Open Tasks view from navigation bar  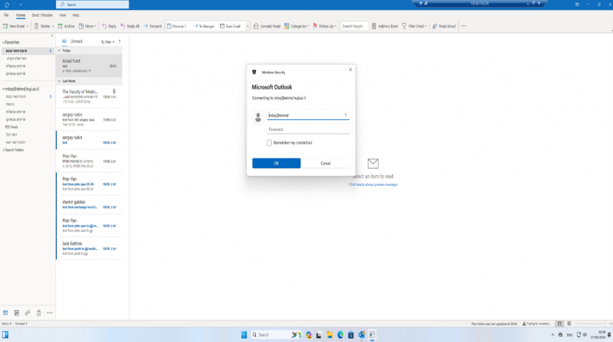38,313
